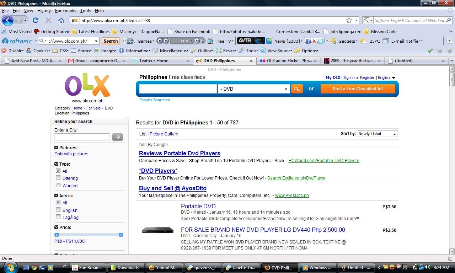Click the Popular Searches link
The width and height of the screenshot is (455, 273).
[x=155, y=100]
